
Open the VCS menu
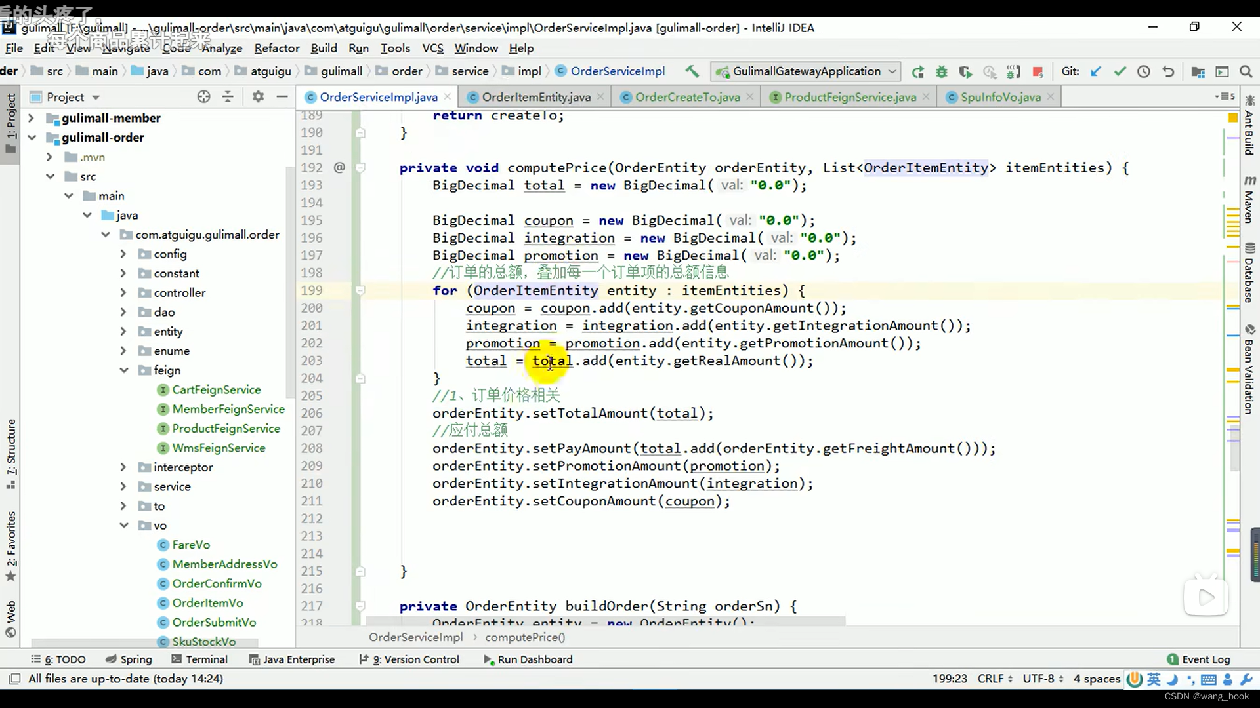pos(432,48)
